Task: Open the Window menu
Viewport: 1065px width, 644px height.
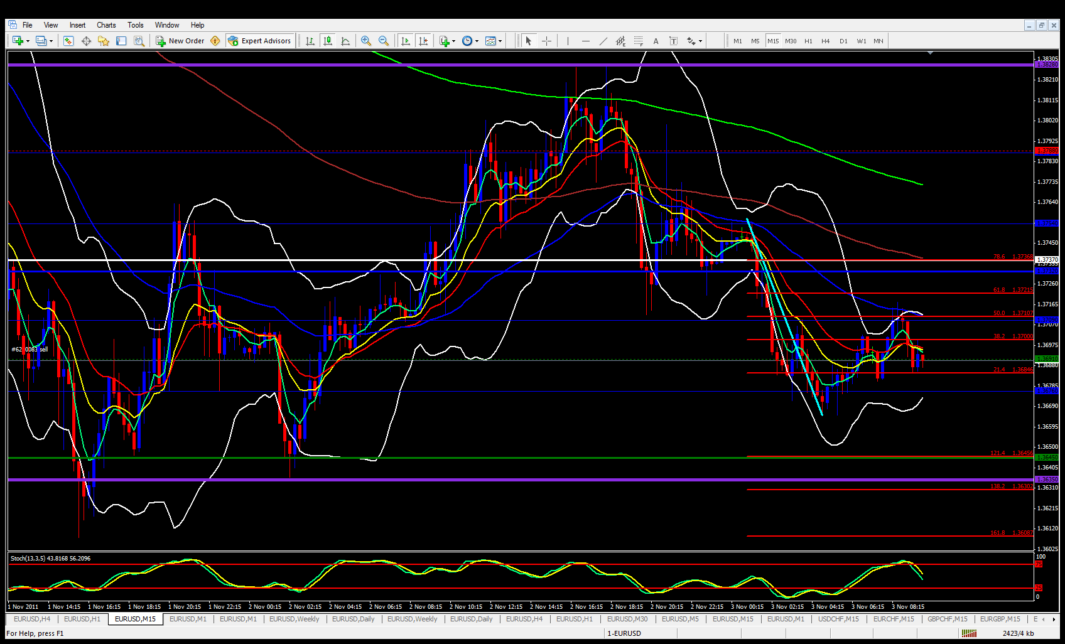Action: [167, 25]
